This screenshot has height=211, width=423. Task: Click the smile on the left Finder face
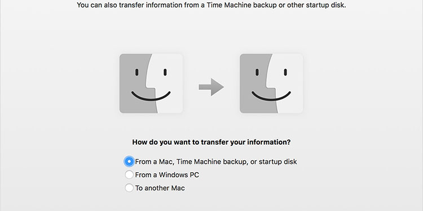pyautogui.click(x=151, y=96)
